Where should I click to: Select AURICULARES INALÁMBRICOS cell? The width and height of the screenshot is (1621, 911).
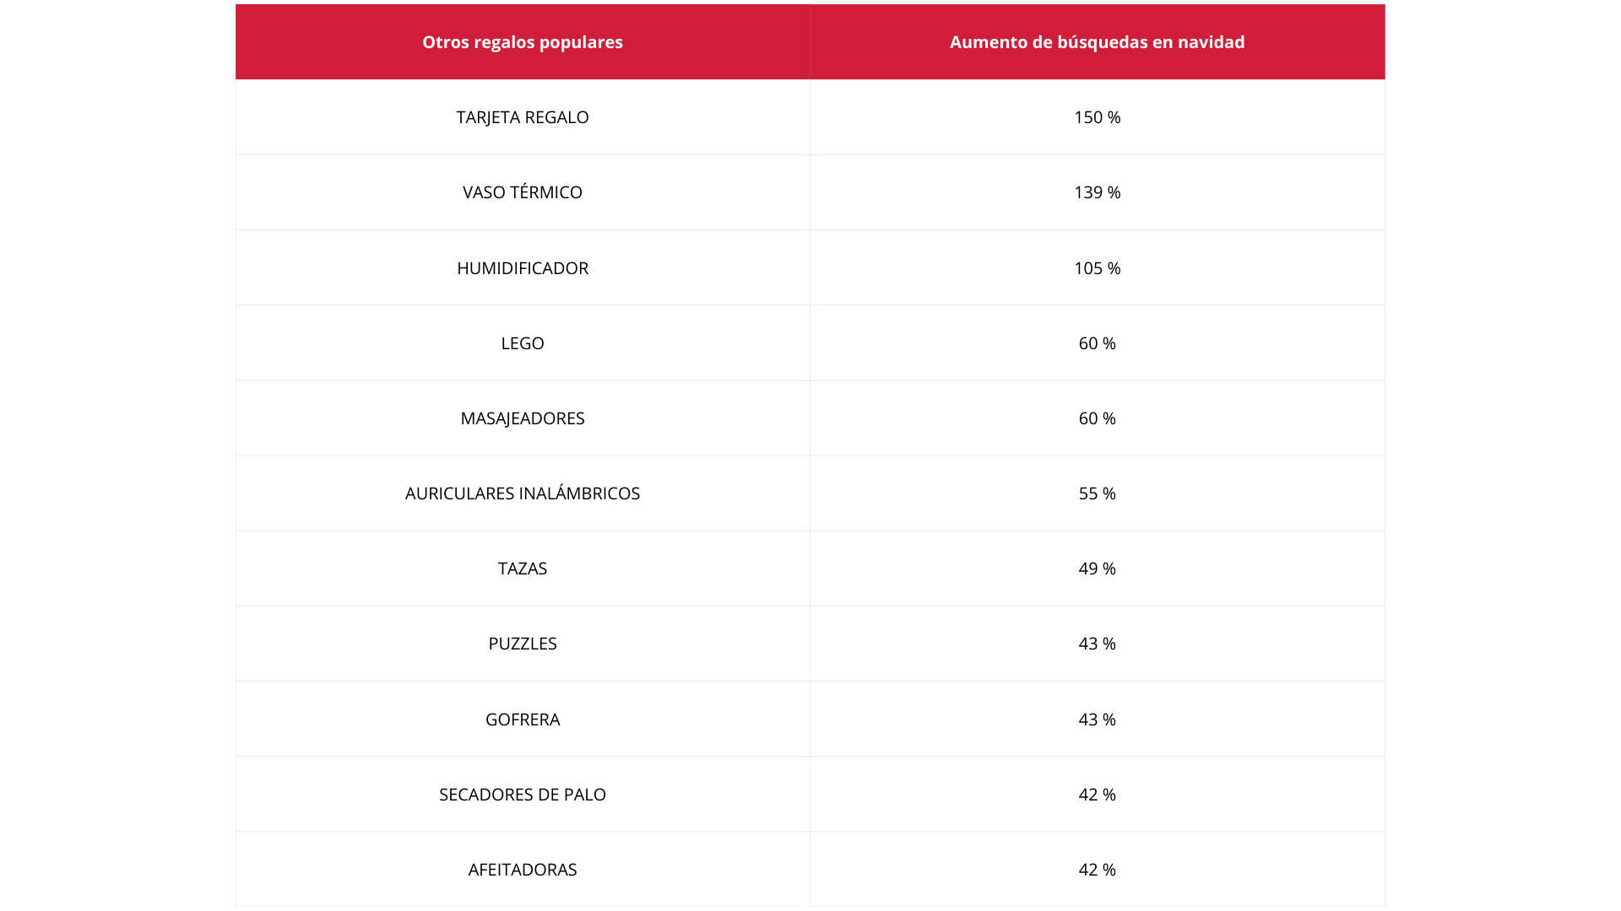click(x=523, y=493)
